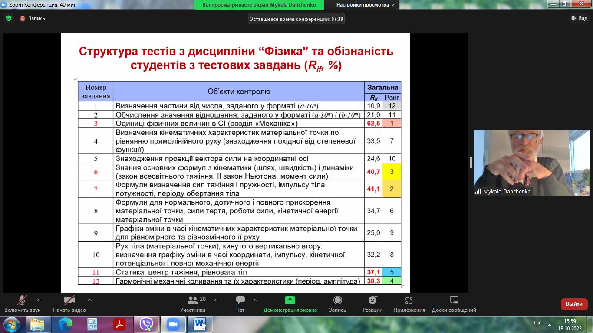
Task: Expand audio options arrow next to microphone
Action: [x=39, y=300]
